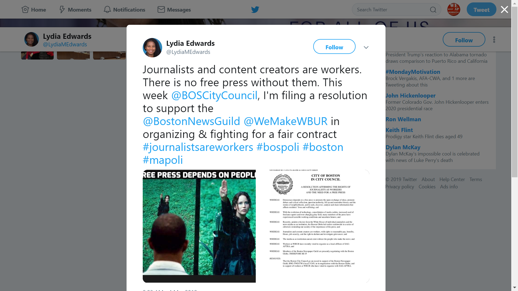This screenshot has width=518, height=291.
Task: Follow Lydia Edwards in tweet dialog
Action: point(334,47)
